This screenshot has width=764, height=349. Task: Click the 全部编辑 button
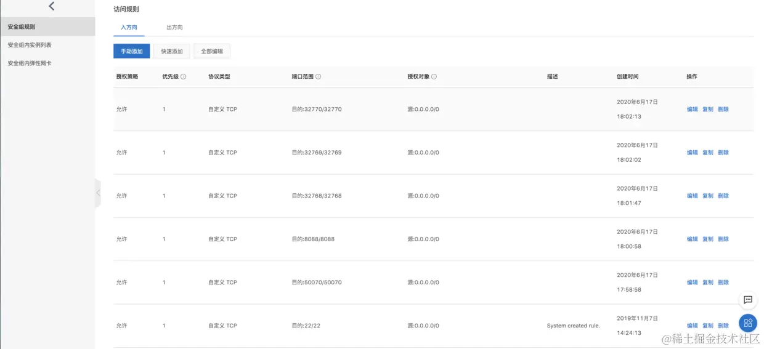click(212, 52)
